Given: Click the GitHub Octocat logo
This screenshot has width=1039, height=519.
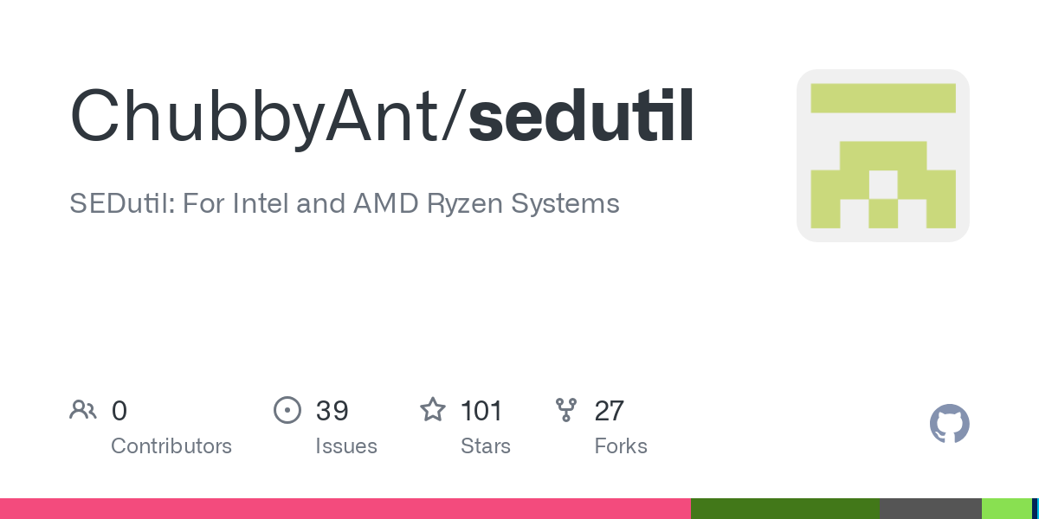Looking at the screenshot, I should [949, 425].
